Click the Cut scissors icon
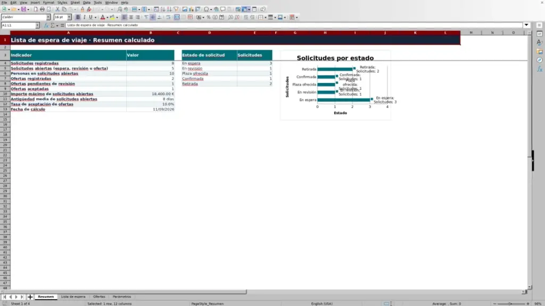 57,10
